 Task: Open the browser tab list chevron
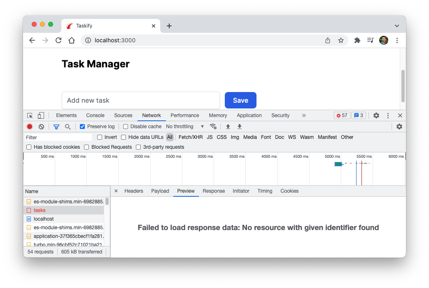coord(396,25)
